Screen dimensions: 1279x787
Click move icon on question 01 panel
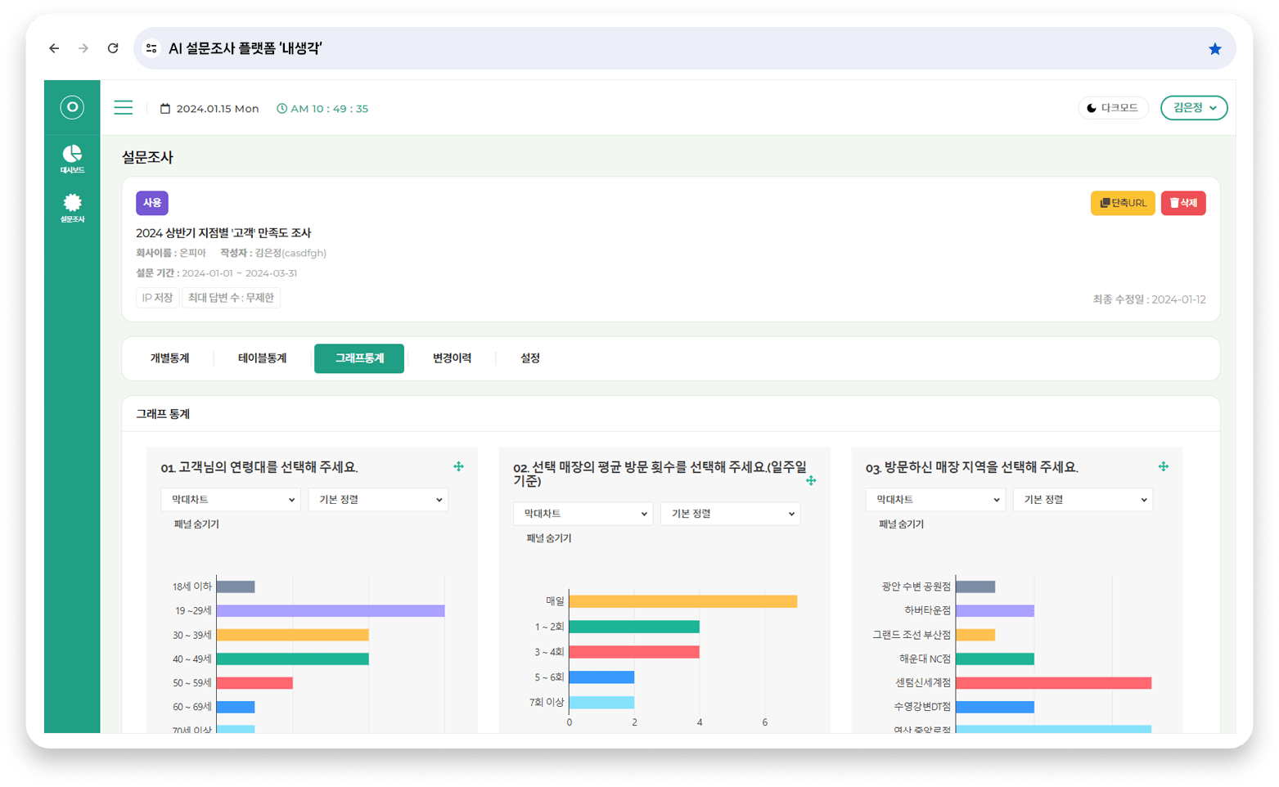pyautogui.click(x=458, y=466)
